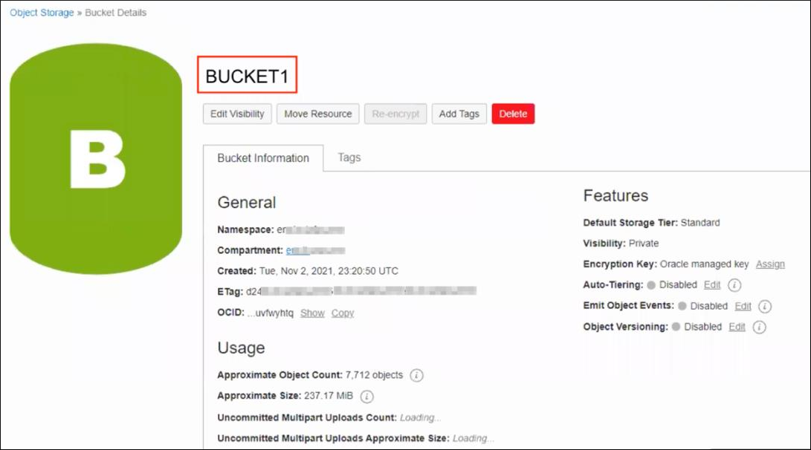
Task: Click the red Delete button
Action: 513,114
